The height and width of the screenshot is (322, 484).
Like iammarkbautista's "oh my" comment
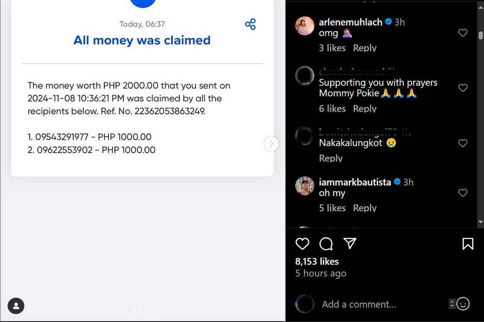(x=463, y=193)
